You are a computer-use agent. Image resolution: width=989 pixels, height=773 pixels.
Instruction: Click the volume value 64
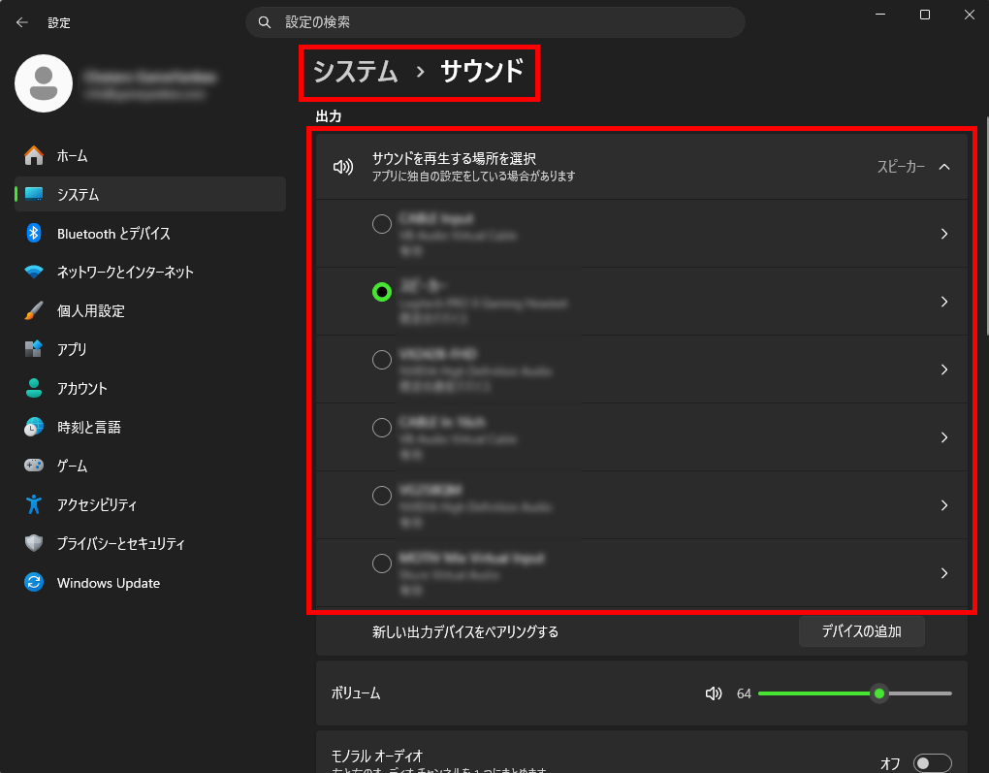click(x=744, y=693)
